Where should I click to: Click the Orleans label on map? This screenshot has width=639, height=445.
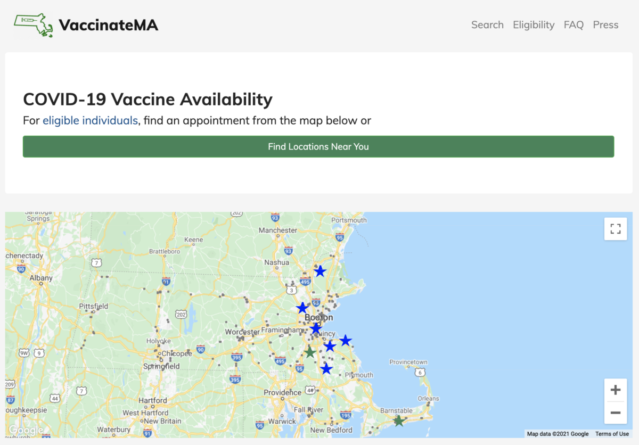pos(429,398)
